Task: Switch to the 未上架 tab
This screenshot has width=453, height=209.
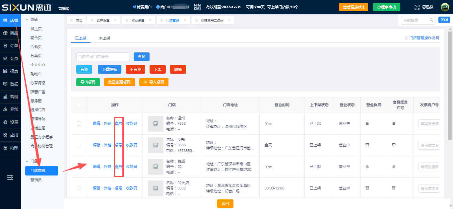Action: [x=104, y=38]
